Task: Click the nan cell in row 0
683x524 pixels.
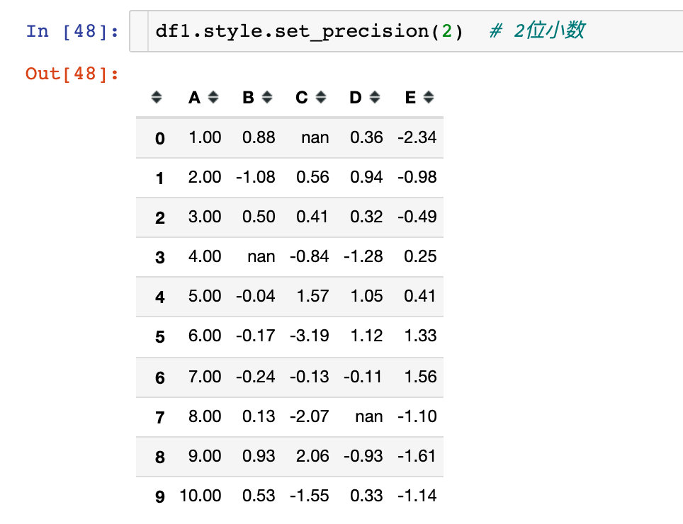Action: point(315,137)
